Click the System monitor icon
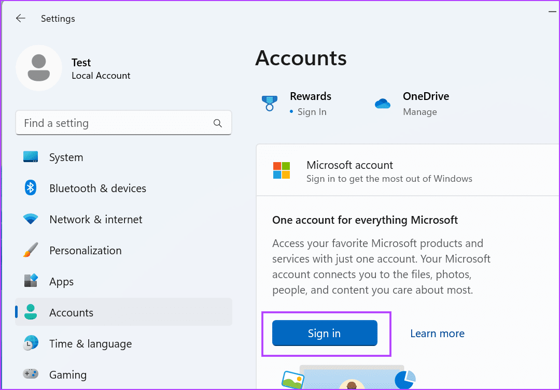 [x=31, y=156]
